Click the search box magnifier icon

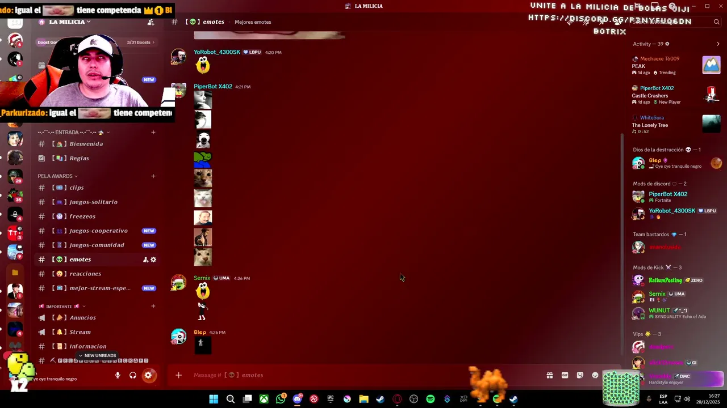tap(716, 22)
